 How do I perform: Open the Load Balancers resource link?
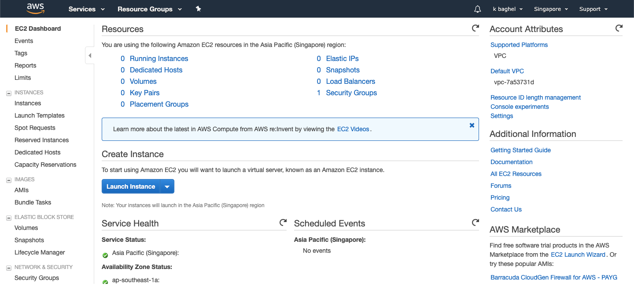[x=350, y=81]
